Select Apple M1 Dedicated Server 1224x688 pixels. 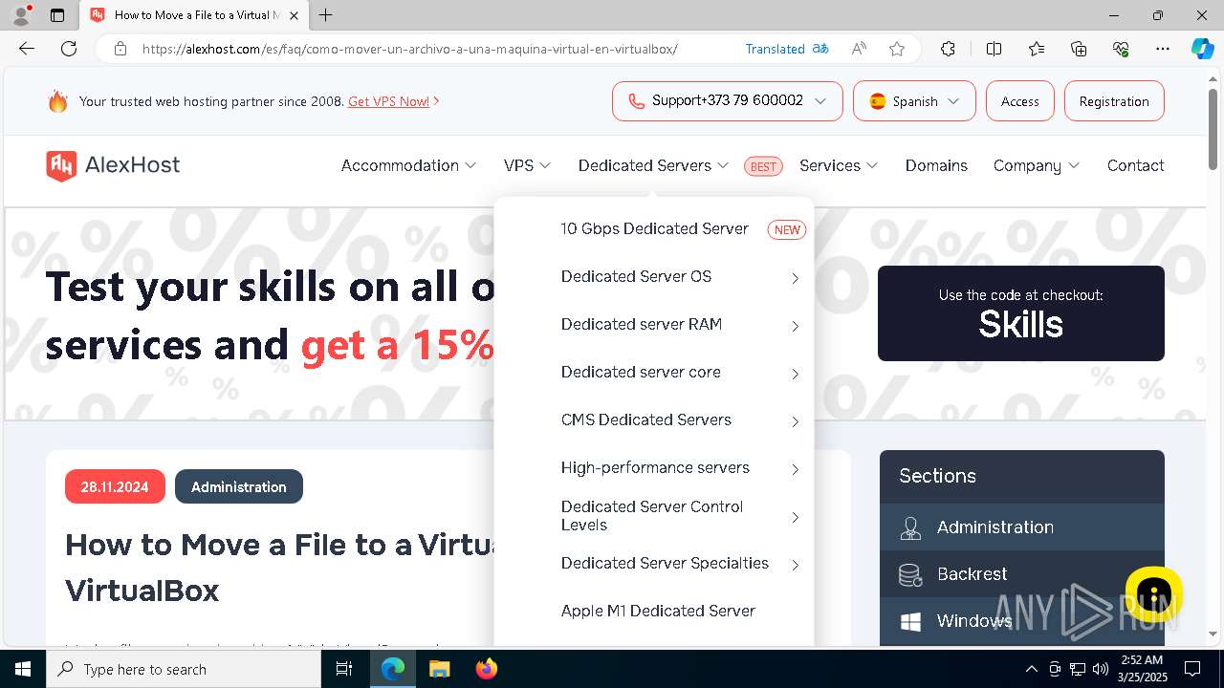(x=658, y=612)
